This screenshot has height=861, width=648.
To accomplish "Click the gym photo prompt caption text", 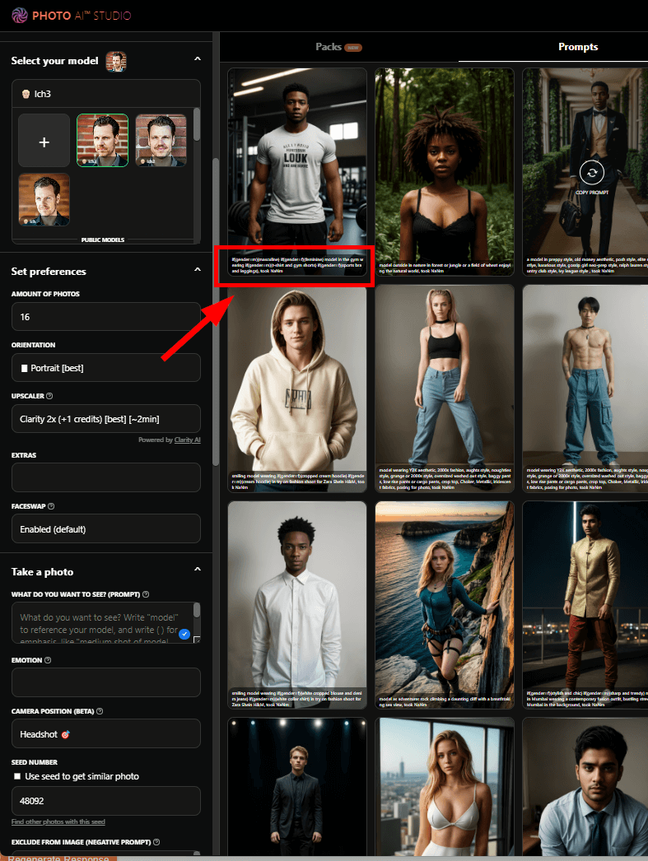I will (x=297, y=265).
